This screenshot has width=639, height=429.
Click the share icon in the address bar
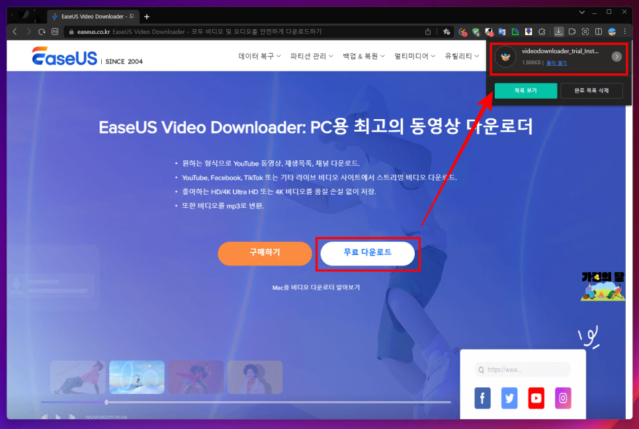tap(428, 31)
